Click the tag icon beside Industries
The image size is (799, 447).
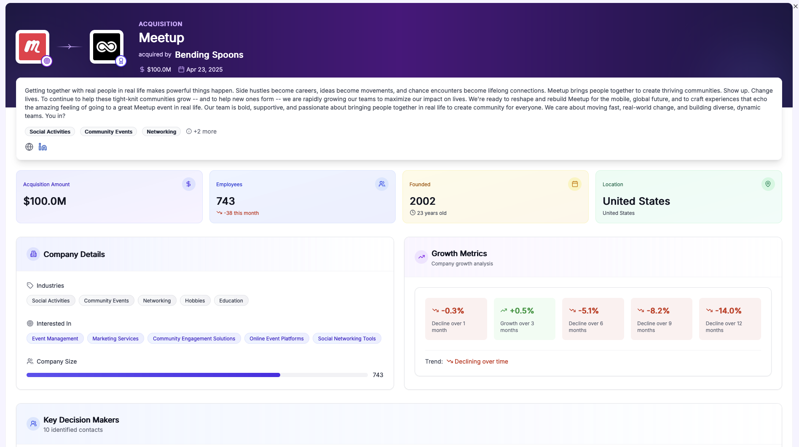tap(30, 285)
